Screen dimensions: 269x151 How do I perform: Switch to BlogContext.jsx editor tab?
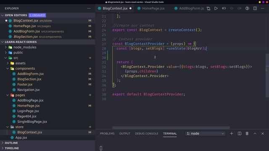[x=115, y=8]
